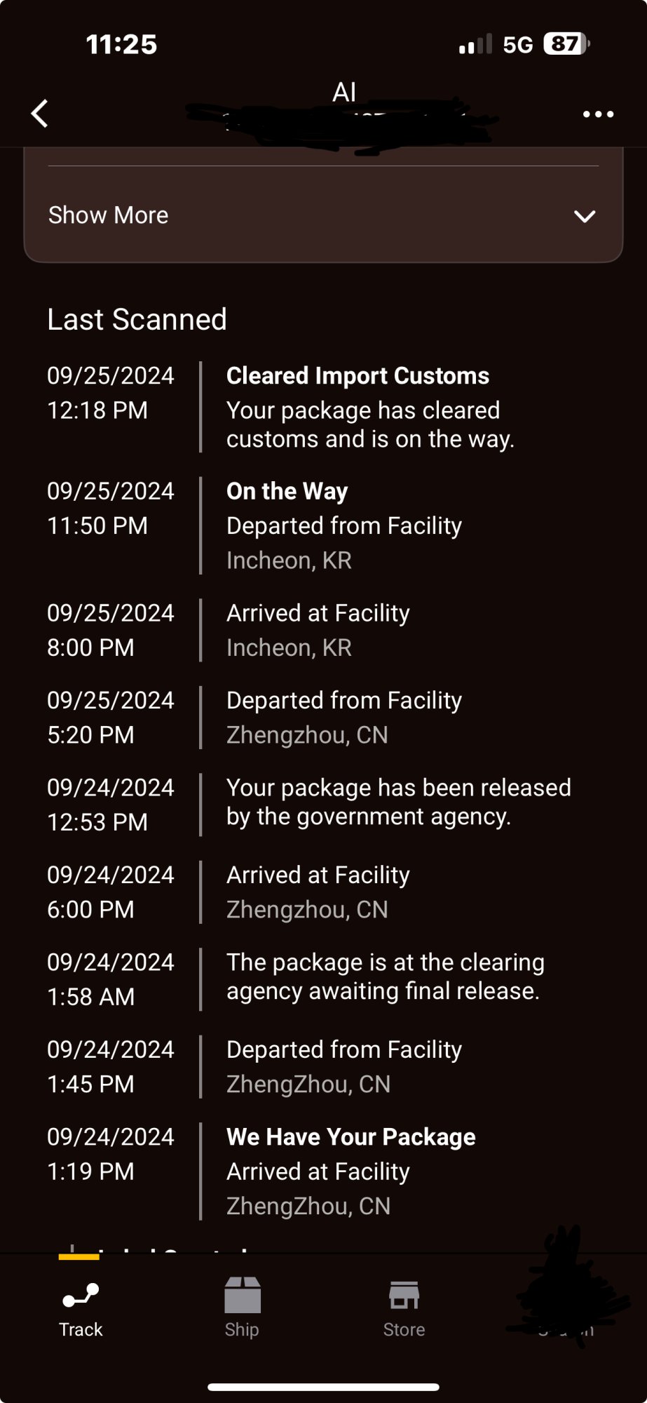Tap the Cleared Import Customs entry
The width and height of the screenshot is (647, 1403).
click(323, 407)
